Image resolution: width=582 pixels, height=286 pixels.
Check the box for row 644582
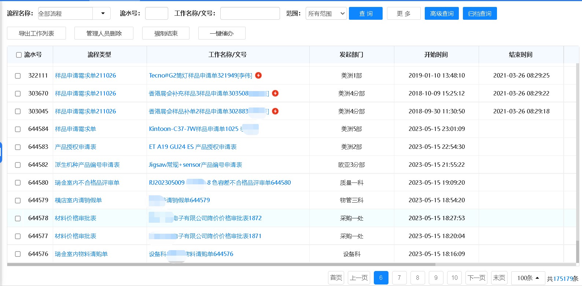coord(18,165)
